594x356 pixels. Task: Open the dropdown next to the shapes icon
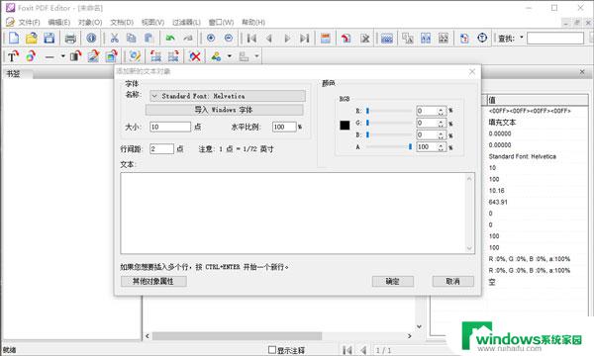click(230, 56)
